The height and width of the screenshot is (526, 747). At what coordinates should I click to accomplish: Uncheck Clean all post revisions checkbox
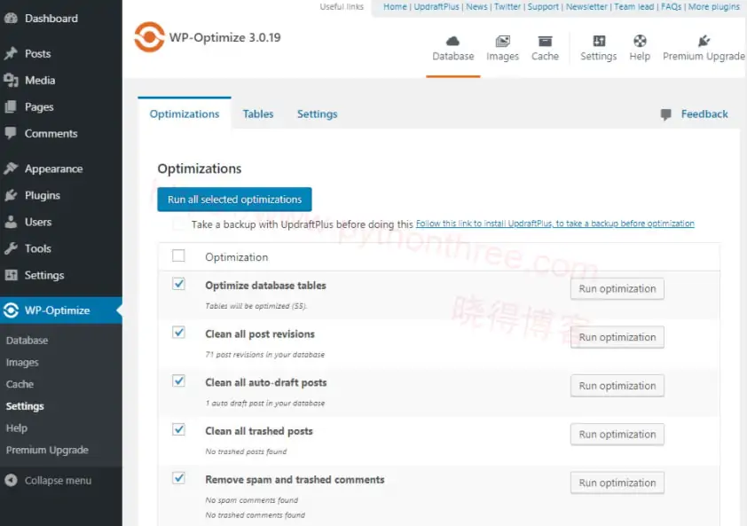(x=178, y=332)
